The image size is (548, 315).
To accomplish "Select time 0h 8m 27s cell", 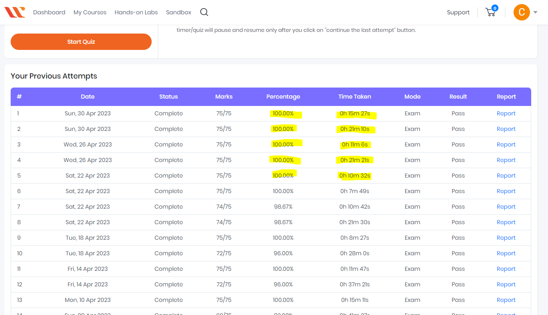I will tap(355, 238).
